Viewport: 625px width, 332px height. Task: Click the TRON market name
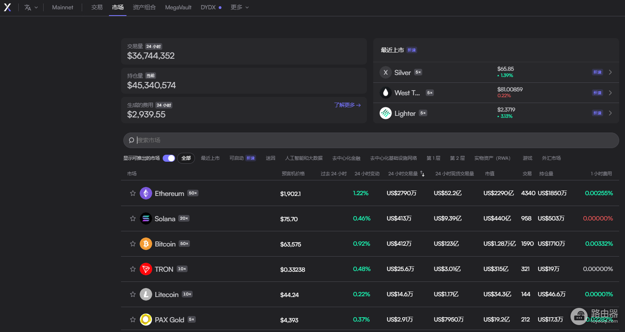pyautogui.click(x=164, y=269)
